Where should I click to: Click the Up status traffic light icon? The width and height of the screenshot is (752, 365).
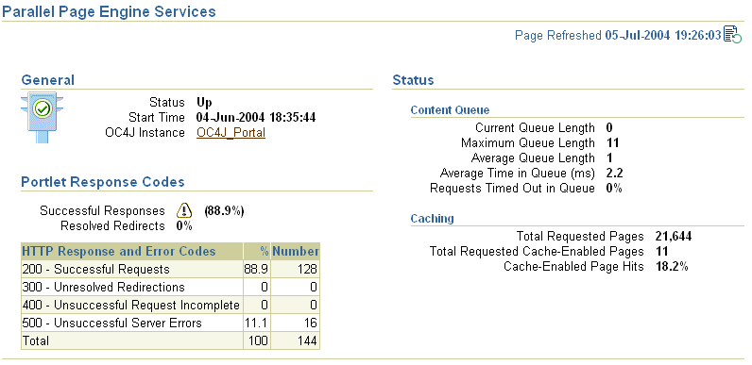[43, 117]
